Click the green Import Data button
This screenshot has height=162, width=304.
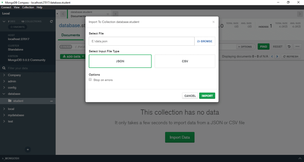tap(180, 137)
